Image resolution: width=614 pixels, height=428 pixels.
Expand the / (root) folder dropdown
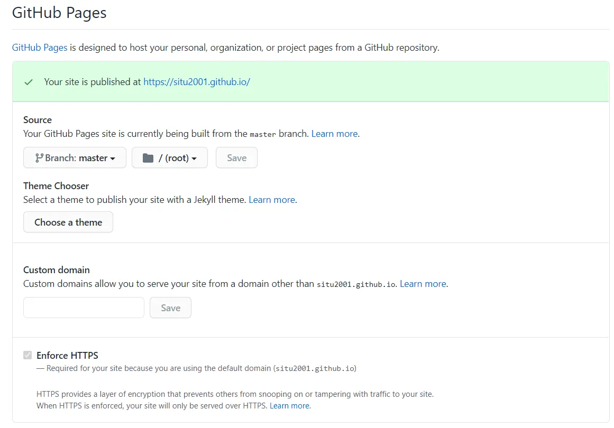pyautogui.click(x=169, y=158)
